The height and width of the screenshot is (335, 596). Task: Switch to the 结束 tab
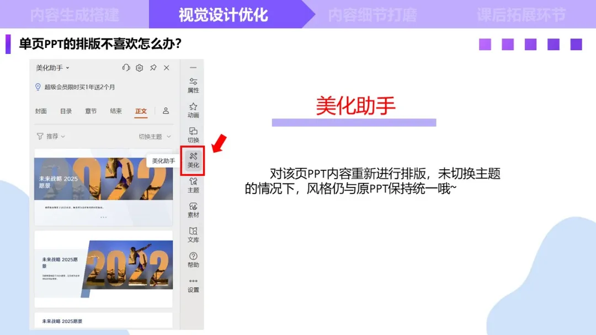tap(116, 111)
